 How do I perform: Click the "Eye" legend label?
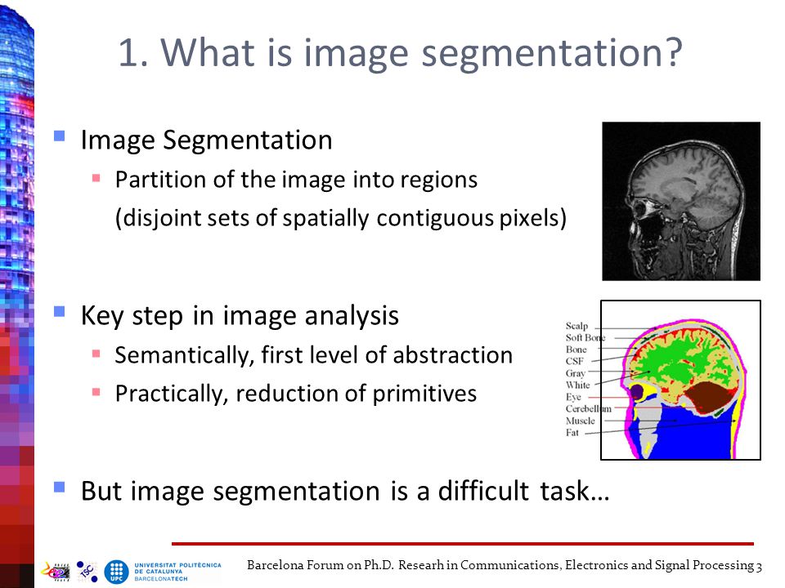tap(573, 397)
